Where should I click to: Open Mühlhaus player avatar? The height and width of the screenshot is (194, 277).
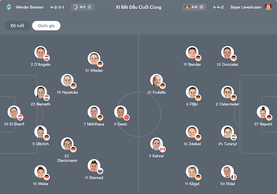tap(94, 112)
